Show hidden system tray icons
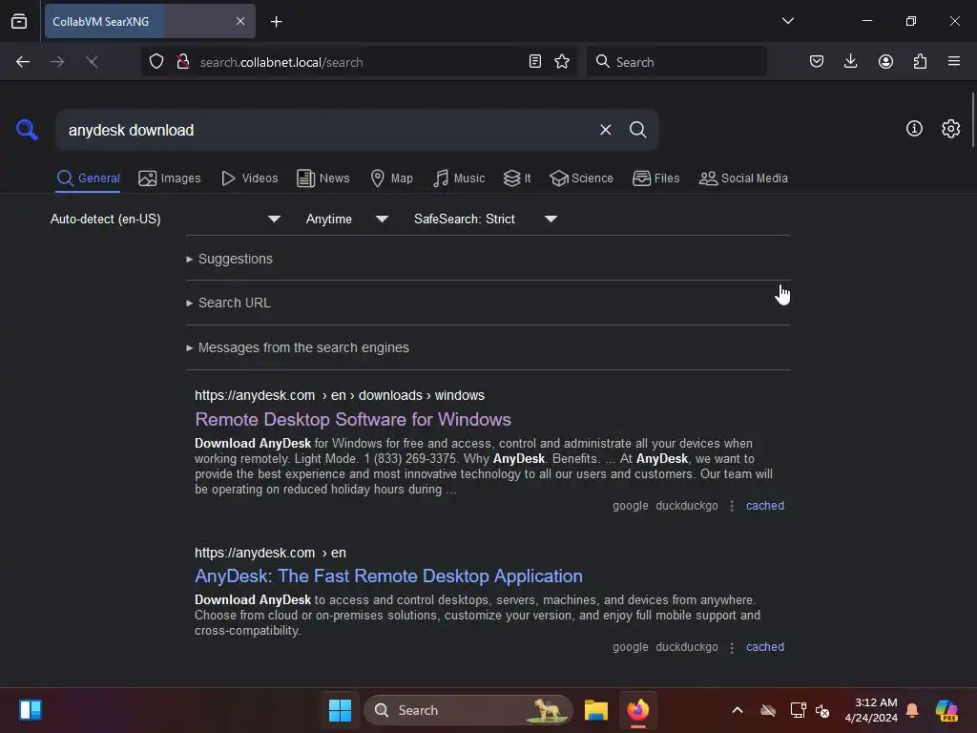Viewport: 977px width, 733px height. (x=738, y=710)
